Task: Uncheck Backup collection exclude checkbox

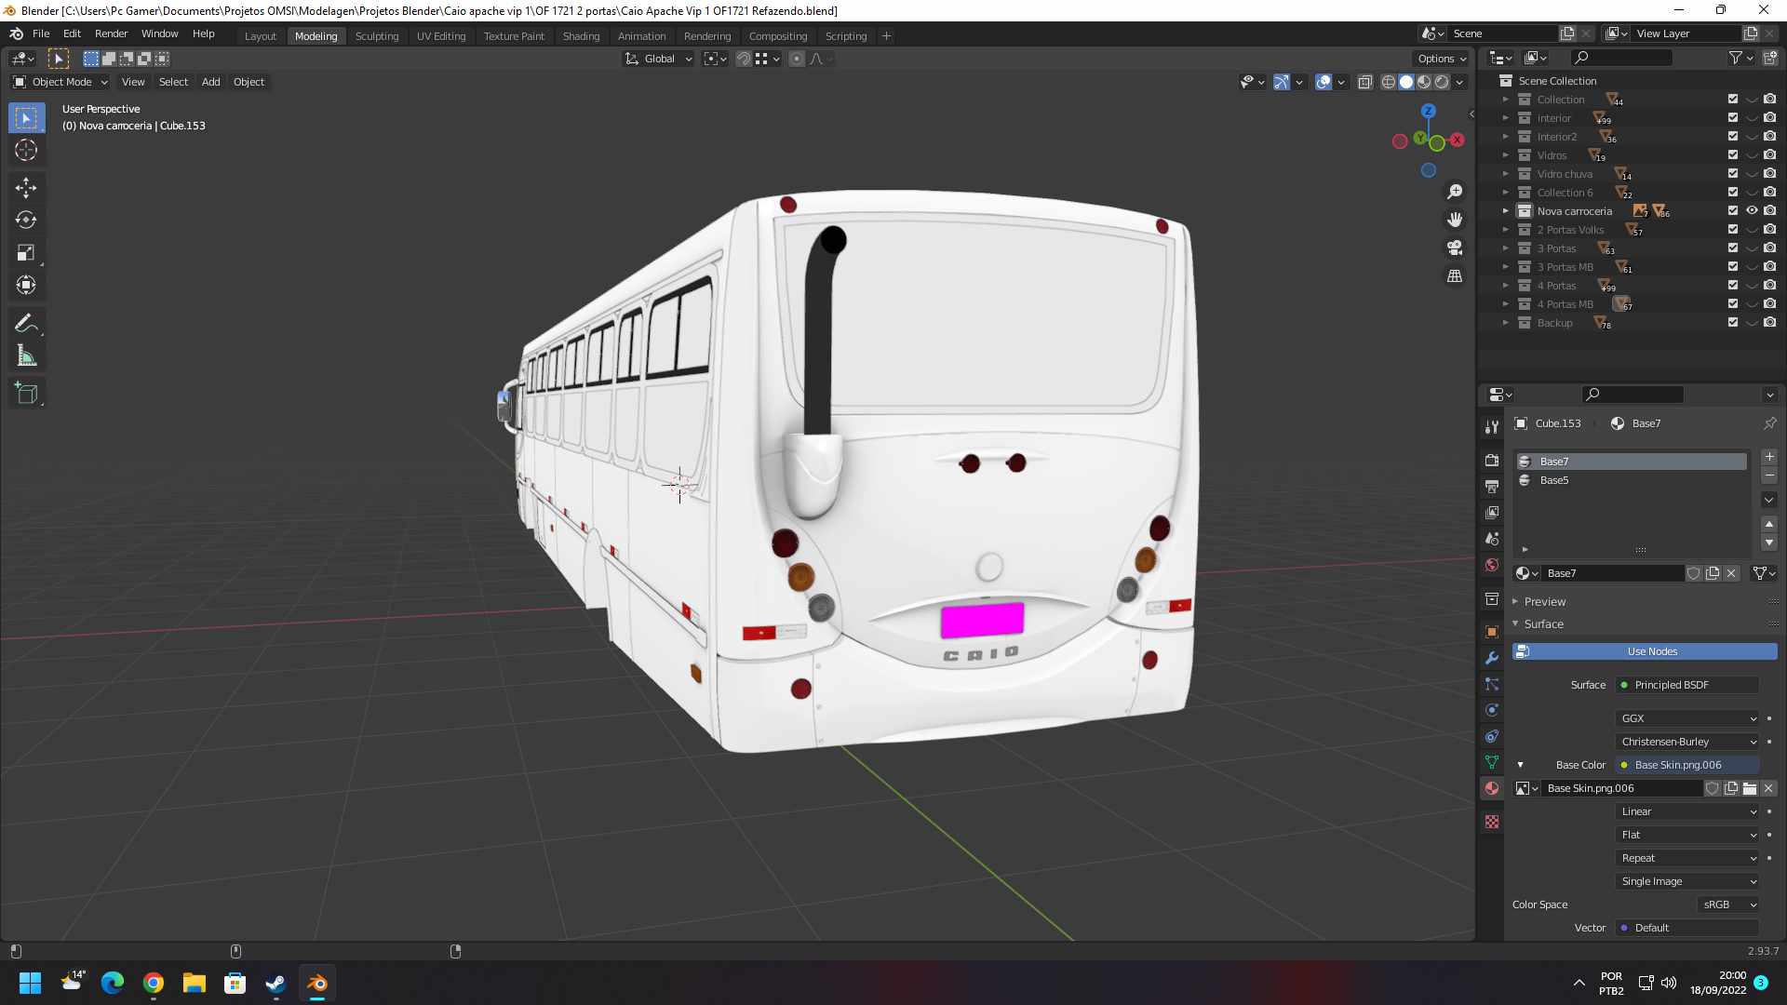Action: (x=1733, y=323)
